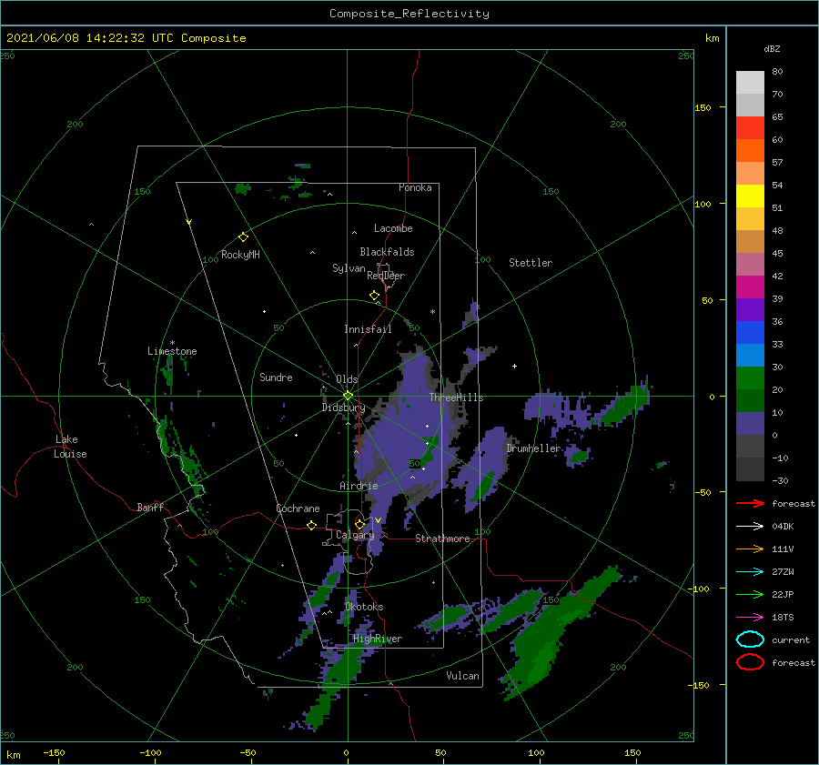
Task: Click the yellow diamond marker near RedDeer
Action: [x=374, y=295]
